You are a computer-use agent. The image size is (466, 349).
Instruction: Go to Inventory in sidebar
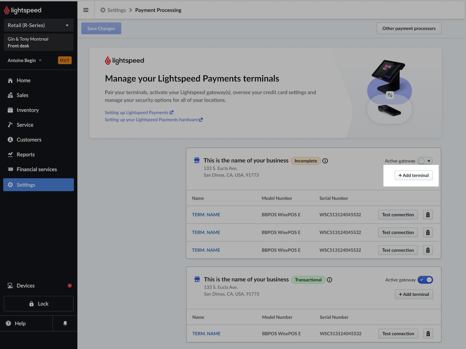pos(28,110)
